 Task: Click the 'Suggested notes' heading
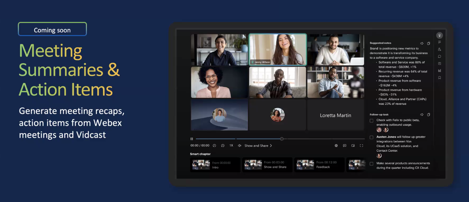pyautogui.click(x=380, y=43)
